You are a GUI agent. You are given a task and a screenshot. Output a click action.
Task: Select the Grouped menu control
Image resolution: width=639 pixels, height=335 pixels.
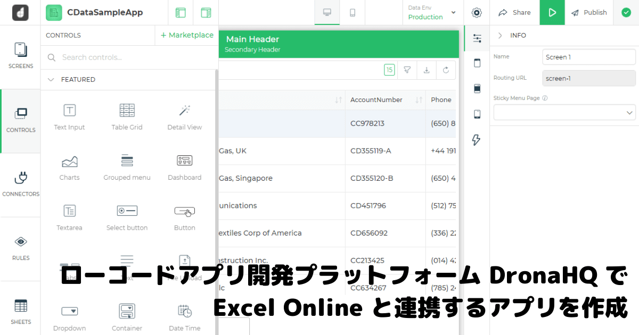127,167
